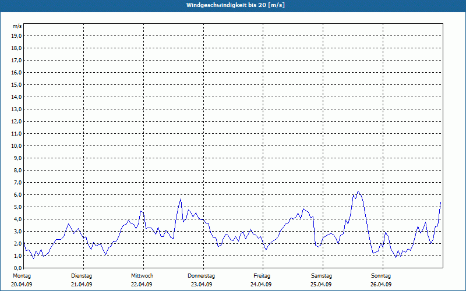Select the 12,0 y-axis label
This screenshot has width=466, height=291.
pos(16,122)
